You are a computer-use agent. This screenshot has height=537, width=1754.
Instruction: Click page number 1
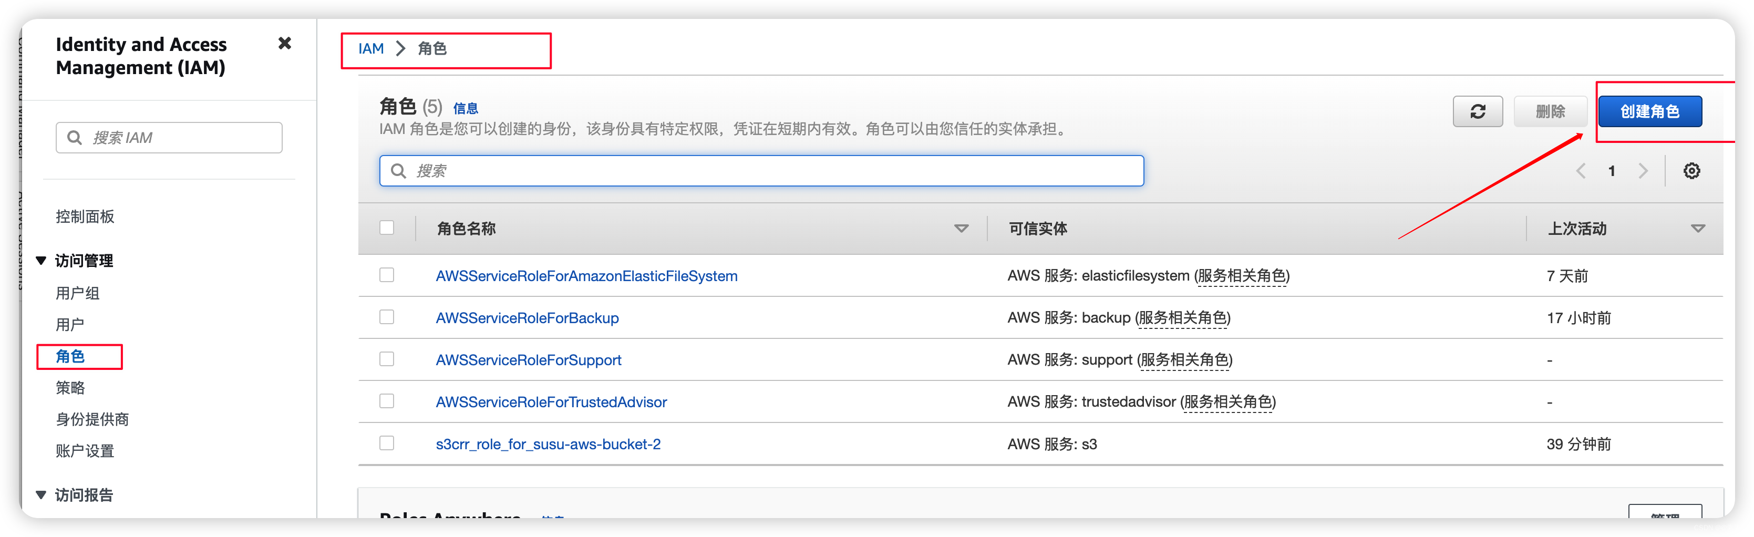1612,171
